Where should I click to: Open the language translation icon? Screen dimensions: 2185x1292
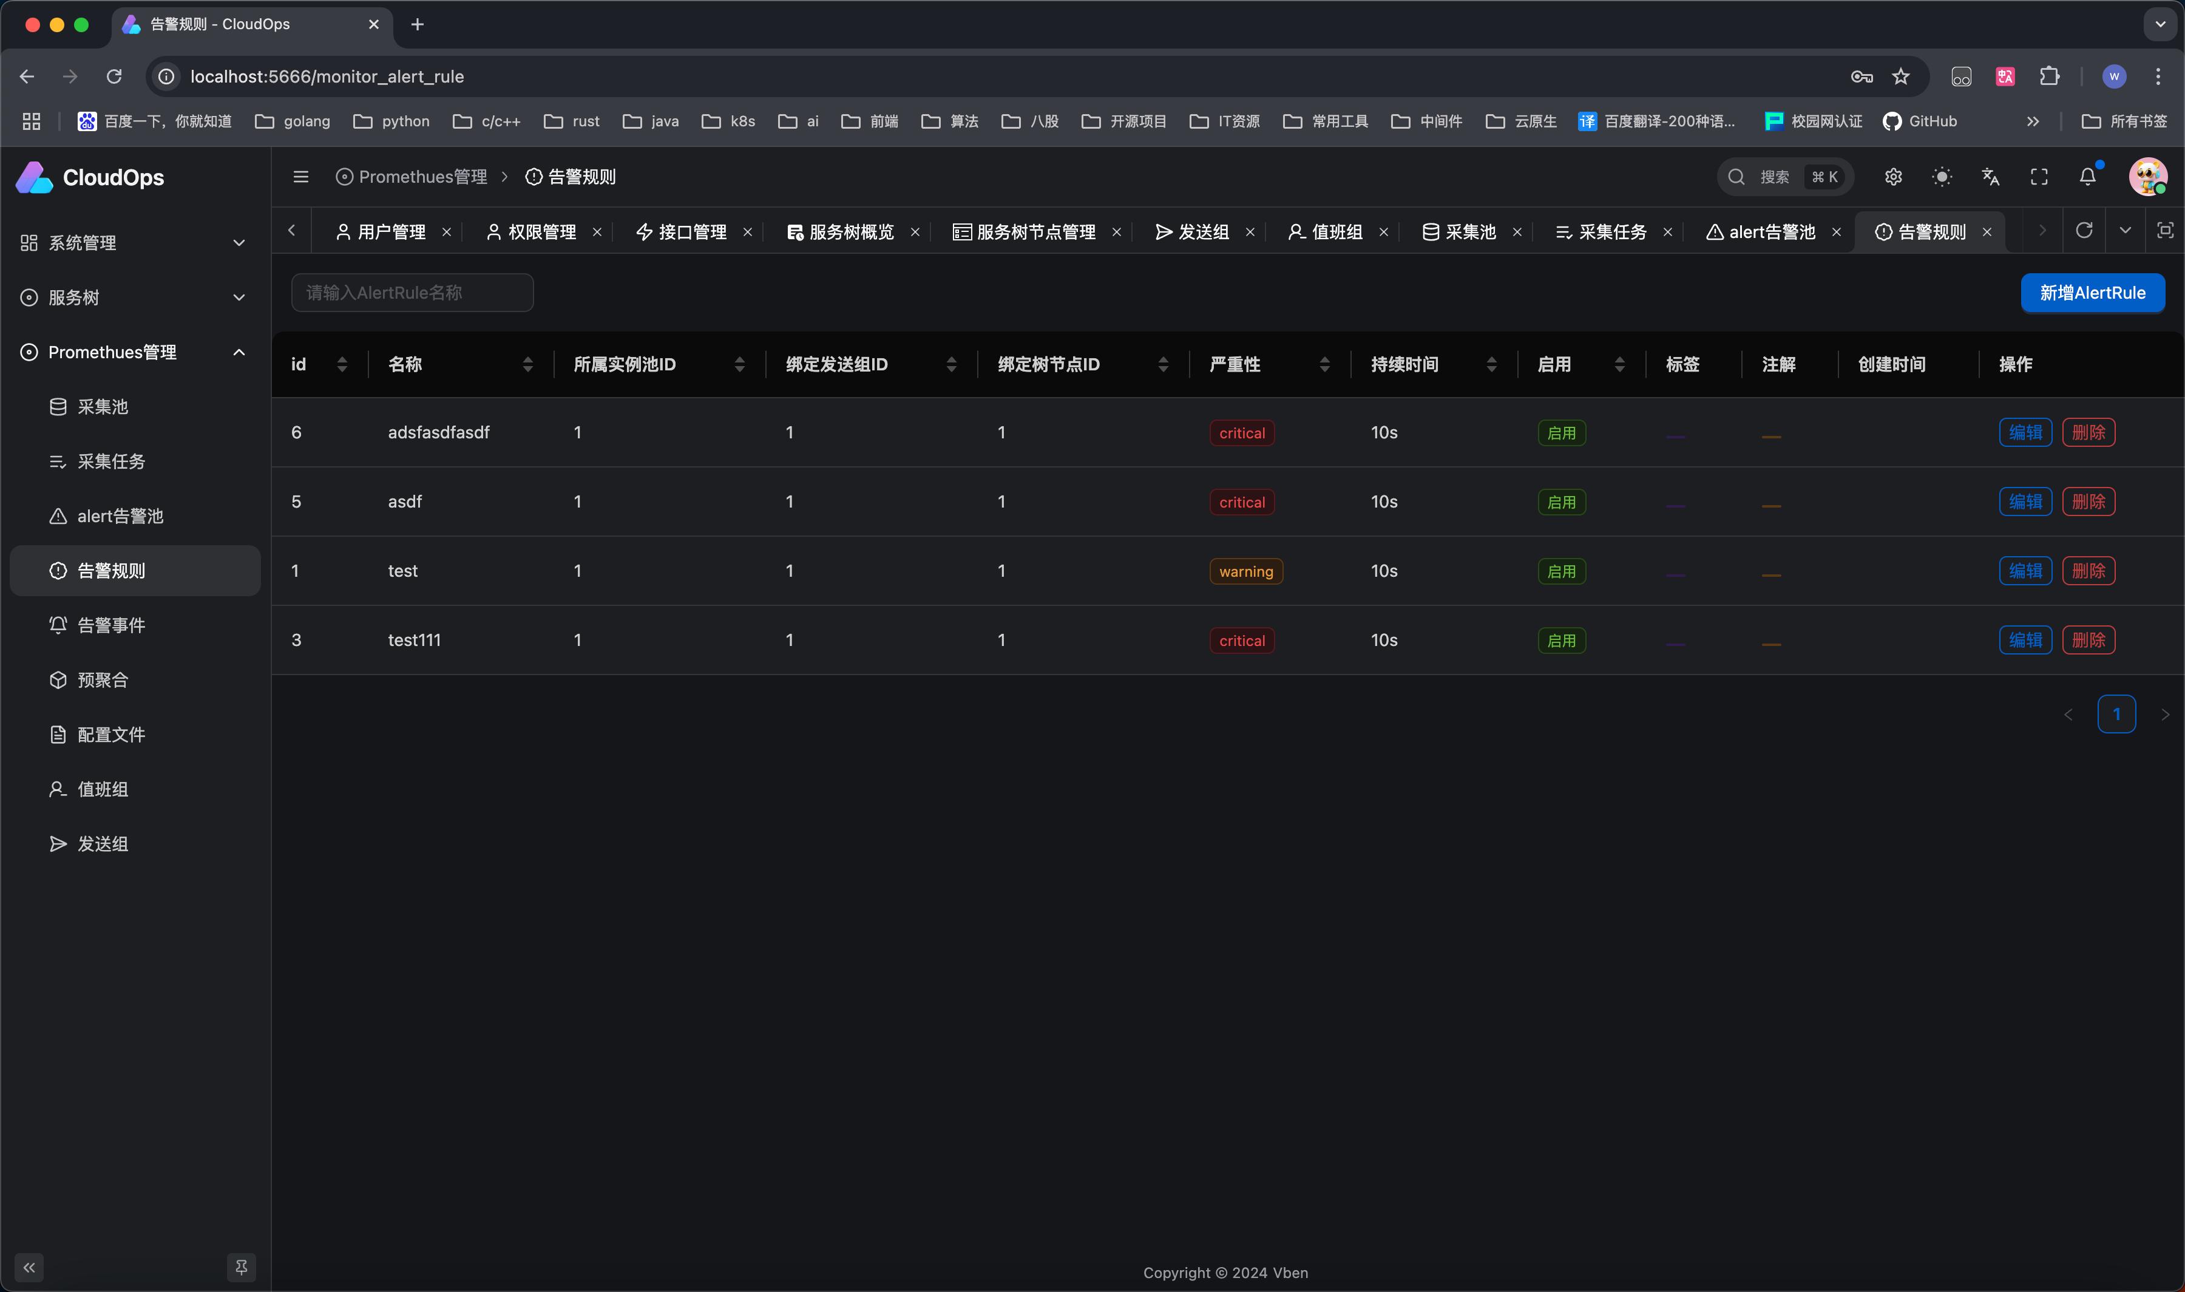(x=1991, y=177)
